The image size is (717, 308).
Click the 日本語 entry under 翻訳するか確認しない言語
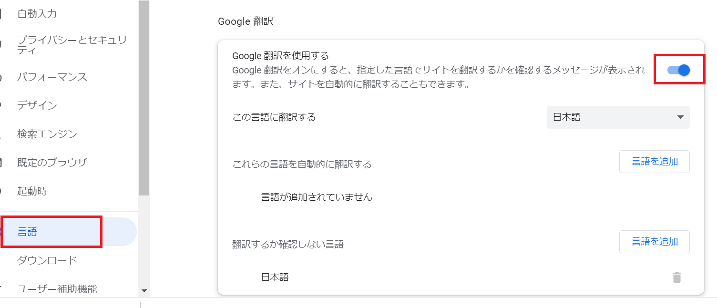(x=275, y=277)
